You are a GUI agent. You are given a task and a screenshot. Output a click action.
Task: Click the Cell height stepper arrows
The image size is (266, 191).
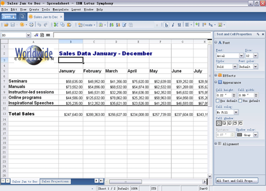click(234, 95)
